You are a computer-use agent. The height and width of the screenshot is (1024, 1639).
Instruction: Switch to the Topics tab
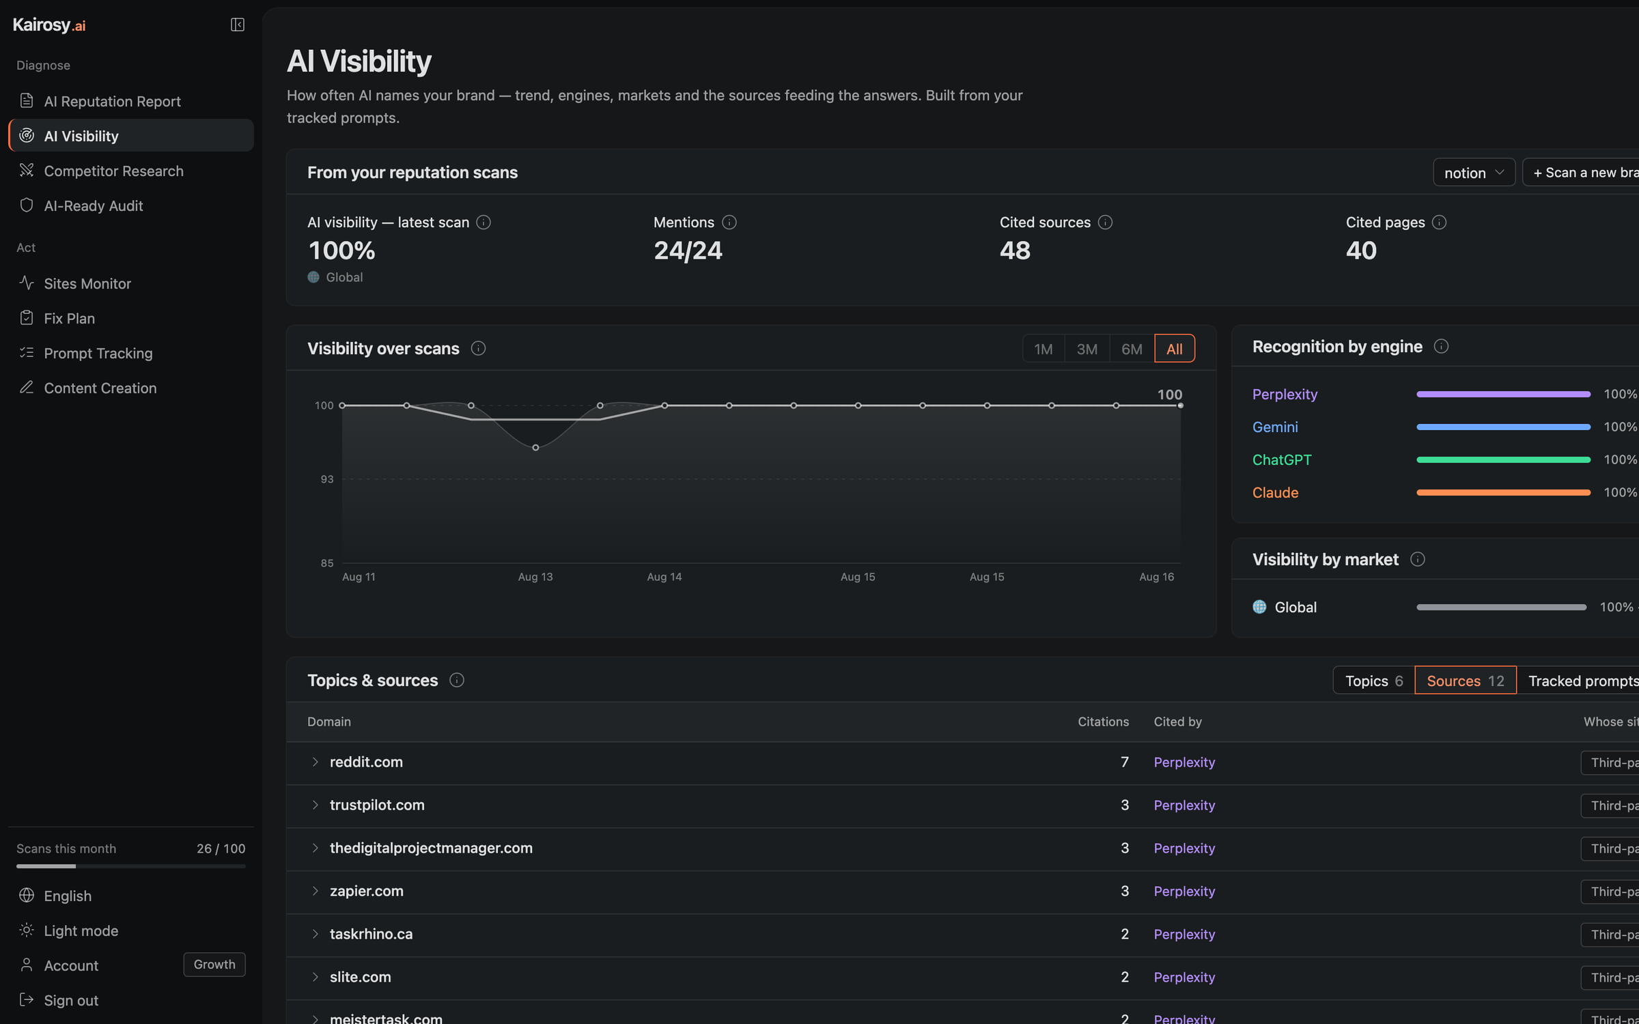(1374, 681)
